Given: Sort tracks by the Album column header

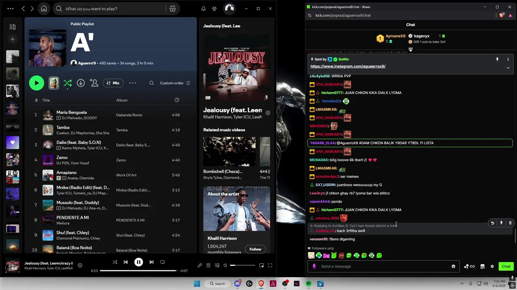Looking at the screenshot, I should pyautogui.click(x=122, y=100).
